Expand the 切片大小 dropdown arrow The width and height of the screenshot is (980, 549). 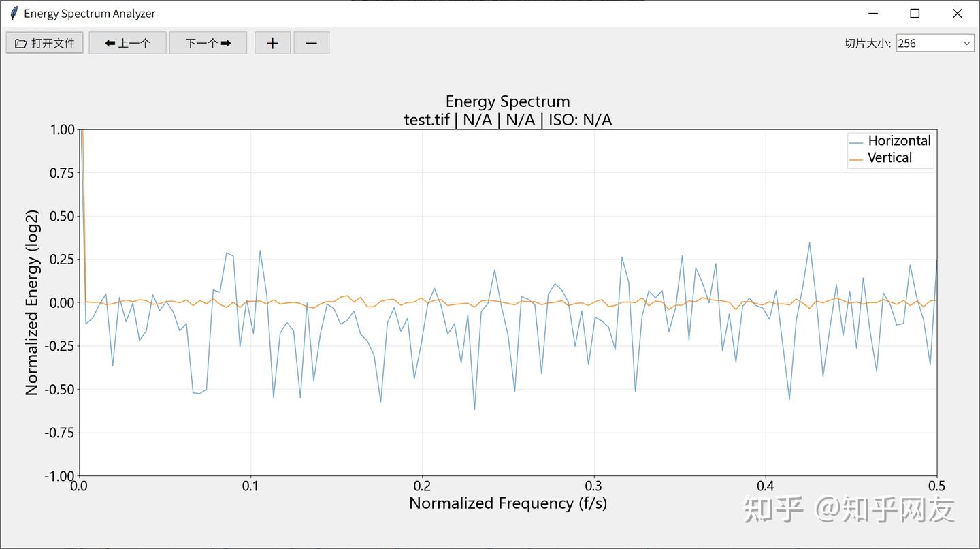pos(967,43)
